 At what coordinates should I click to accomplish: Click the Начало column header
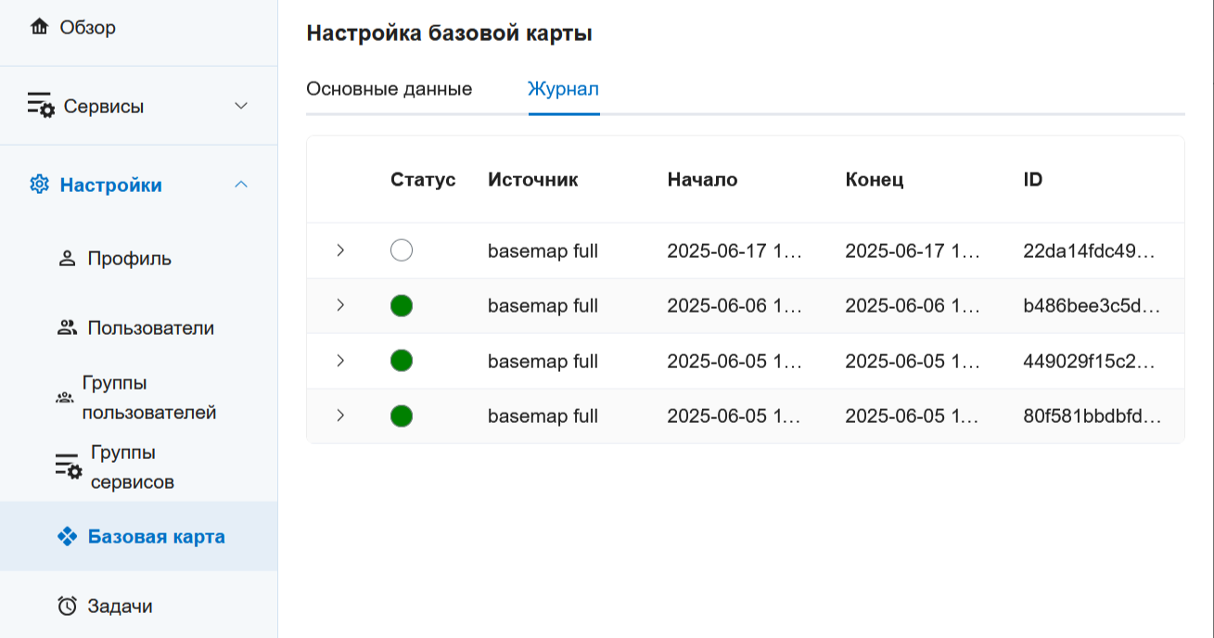[703, 180]
